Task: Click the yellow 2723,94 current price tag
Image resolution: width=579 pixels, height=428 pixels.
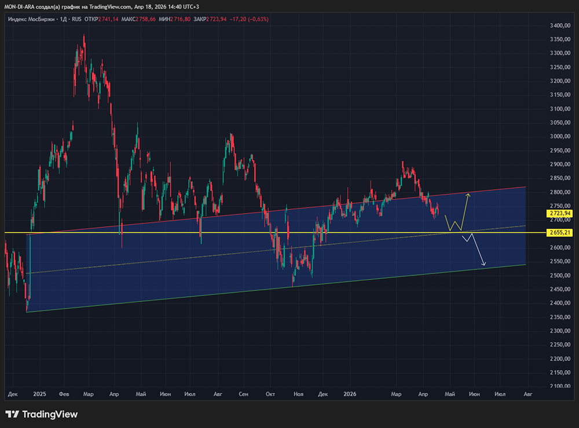Action: tap(559, 213)
